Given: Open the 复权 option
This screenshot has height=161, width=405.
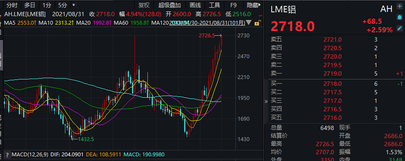Looking at the screenshot, I should [144, 5].
